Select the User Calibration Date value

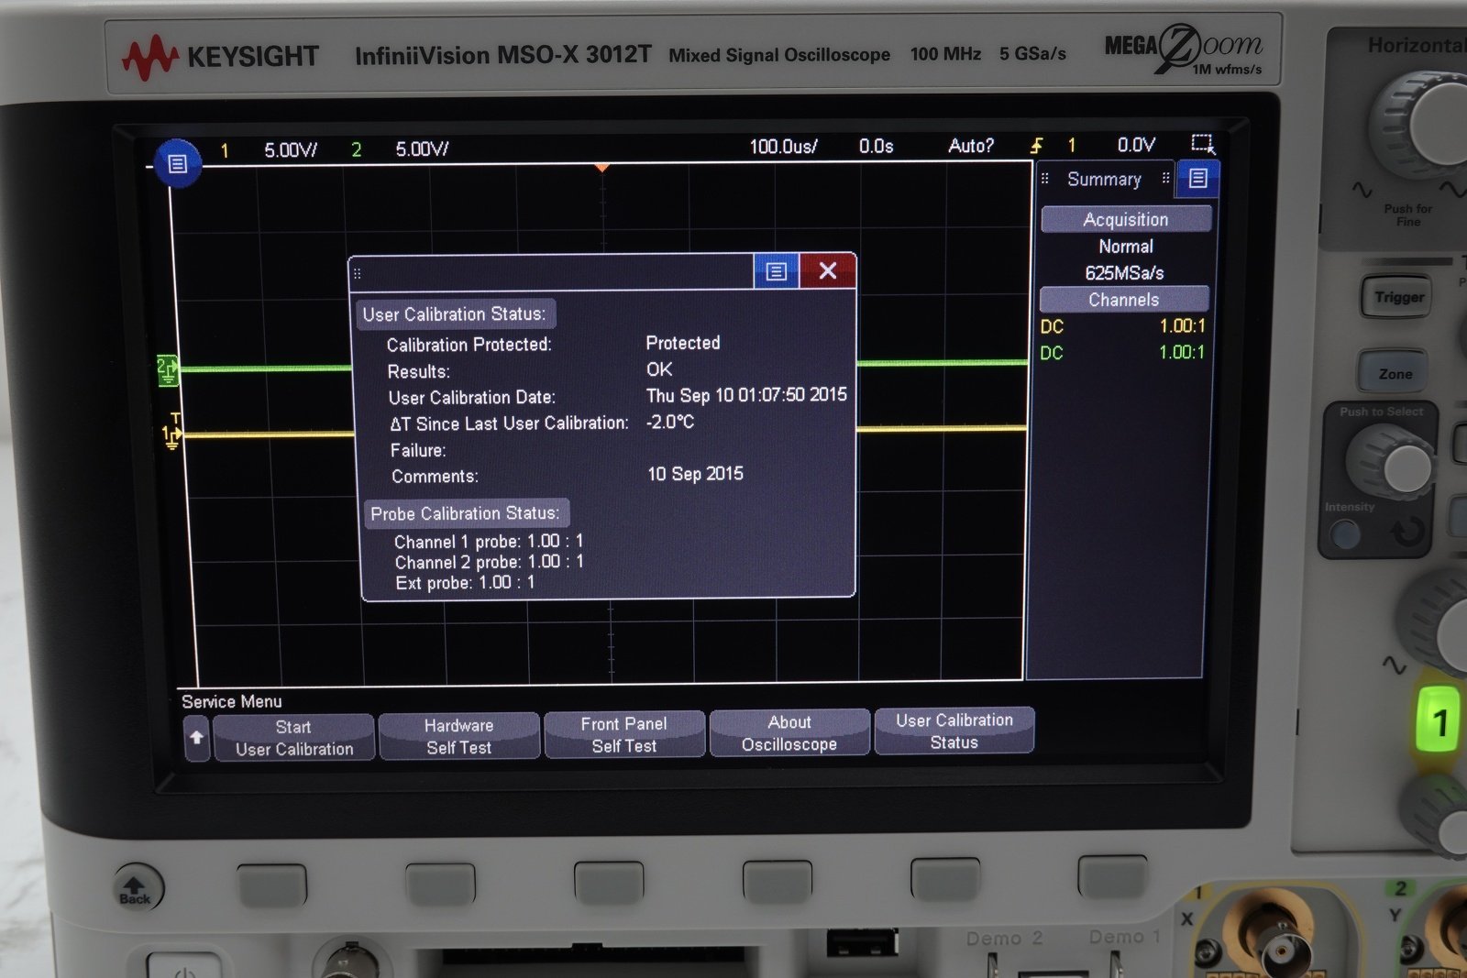746,395
